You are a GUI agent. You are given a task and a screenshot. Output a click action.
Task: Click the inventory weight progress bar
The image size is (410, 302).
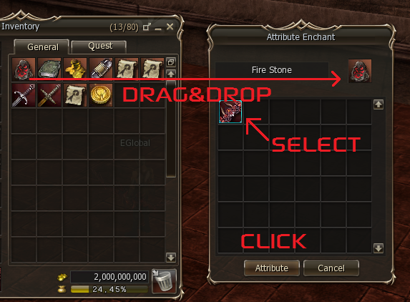(x=109, y=289)
